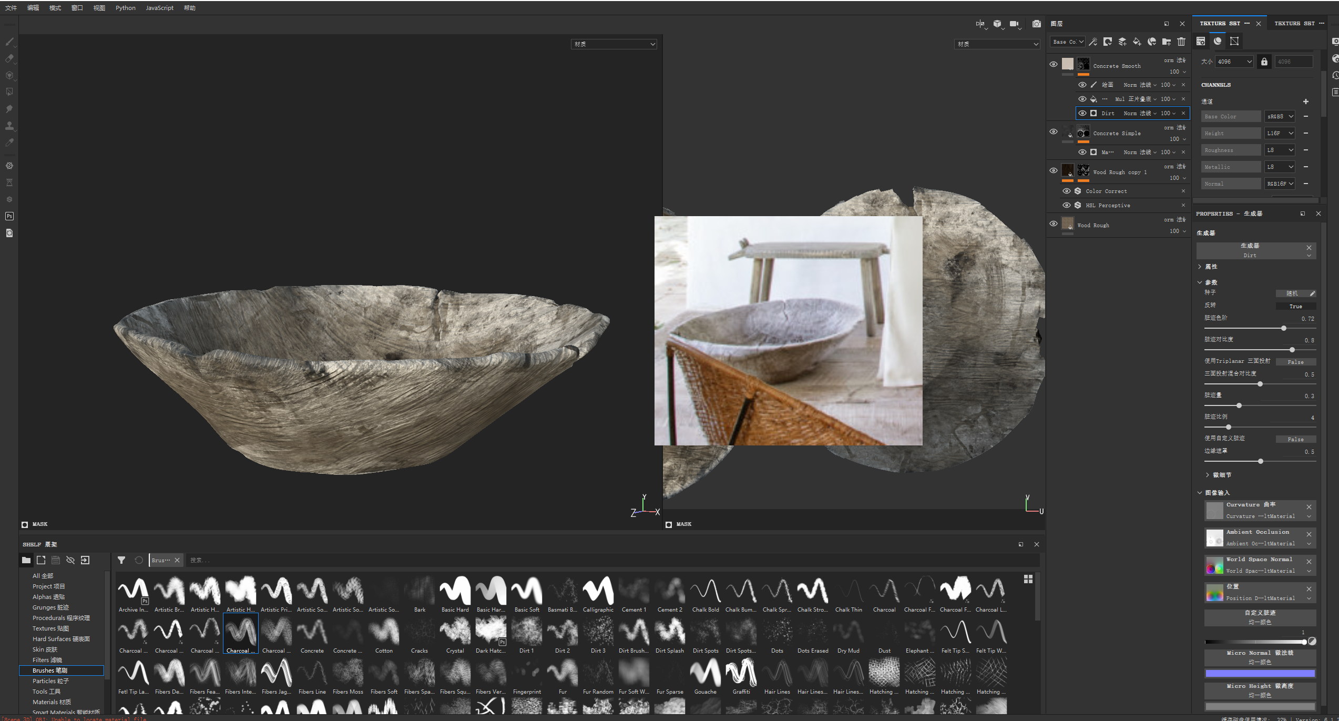Screen dimensions: 1339x721
Task: Click the True button for invert parameter
Action: [x=1295, y=306]
